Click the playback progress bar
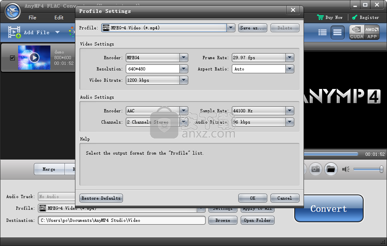The height and width of the screenshot is (246, 387). tap(331, 154)
